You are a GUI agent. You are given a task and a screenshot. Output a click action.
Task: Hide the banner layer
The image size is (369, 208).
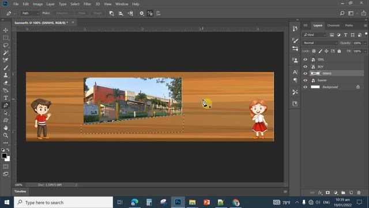[x=305, y=80]
